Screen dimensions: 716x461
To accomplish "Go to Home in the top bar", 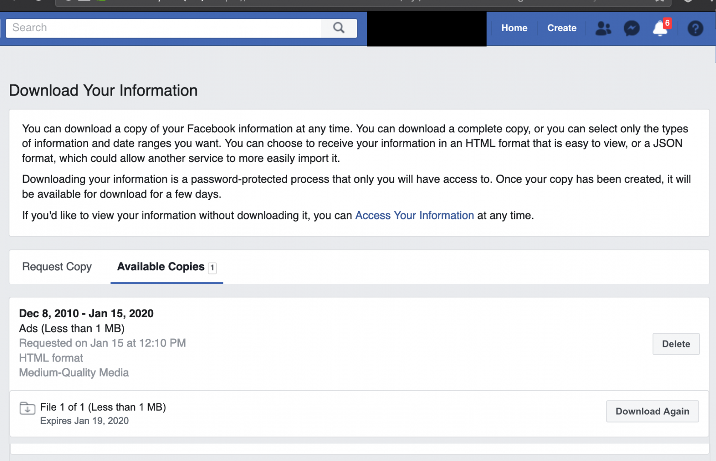I will [514, 28].
